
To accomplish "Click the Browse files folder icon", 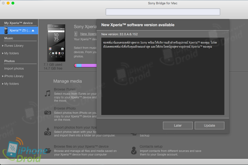I will [x=48, y=151].
